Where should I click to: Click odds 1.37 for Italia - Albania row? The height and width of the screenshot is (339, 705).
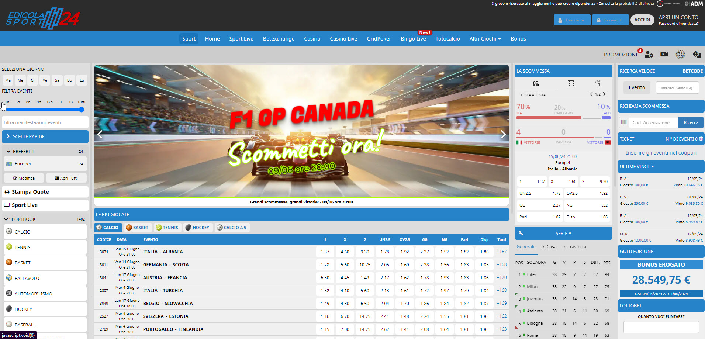325,252
